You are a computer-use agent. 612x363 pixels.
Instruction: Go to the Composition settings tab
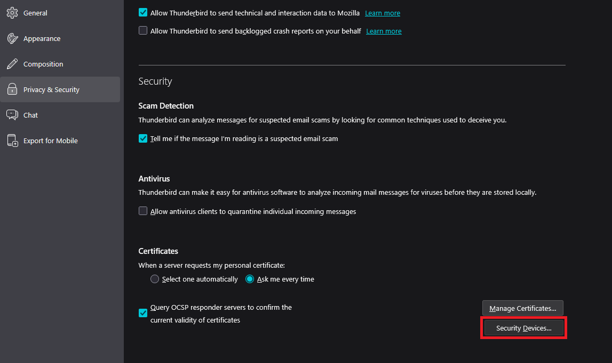43,64
